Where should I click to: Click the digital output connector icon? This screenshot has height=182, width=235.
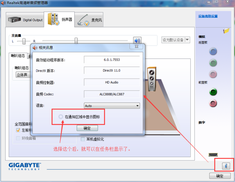click(x=213, y=155)
